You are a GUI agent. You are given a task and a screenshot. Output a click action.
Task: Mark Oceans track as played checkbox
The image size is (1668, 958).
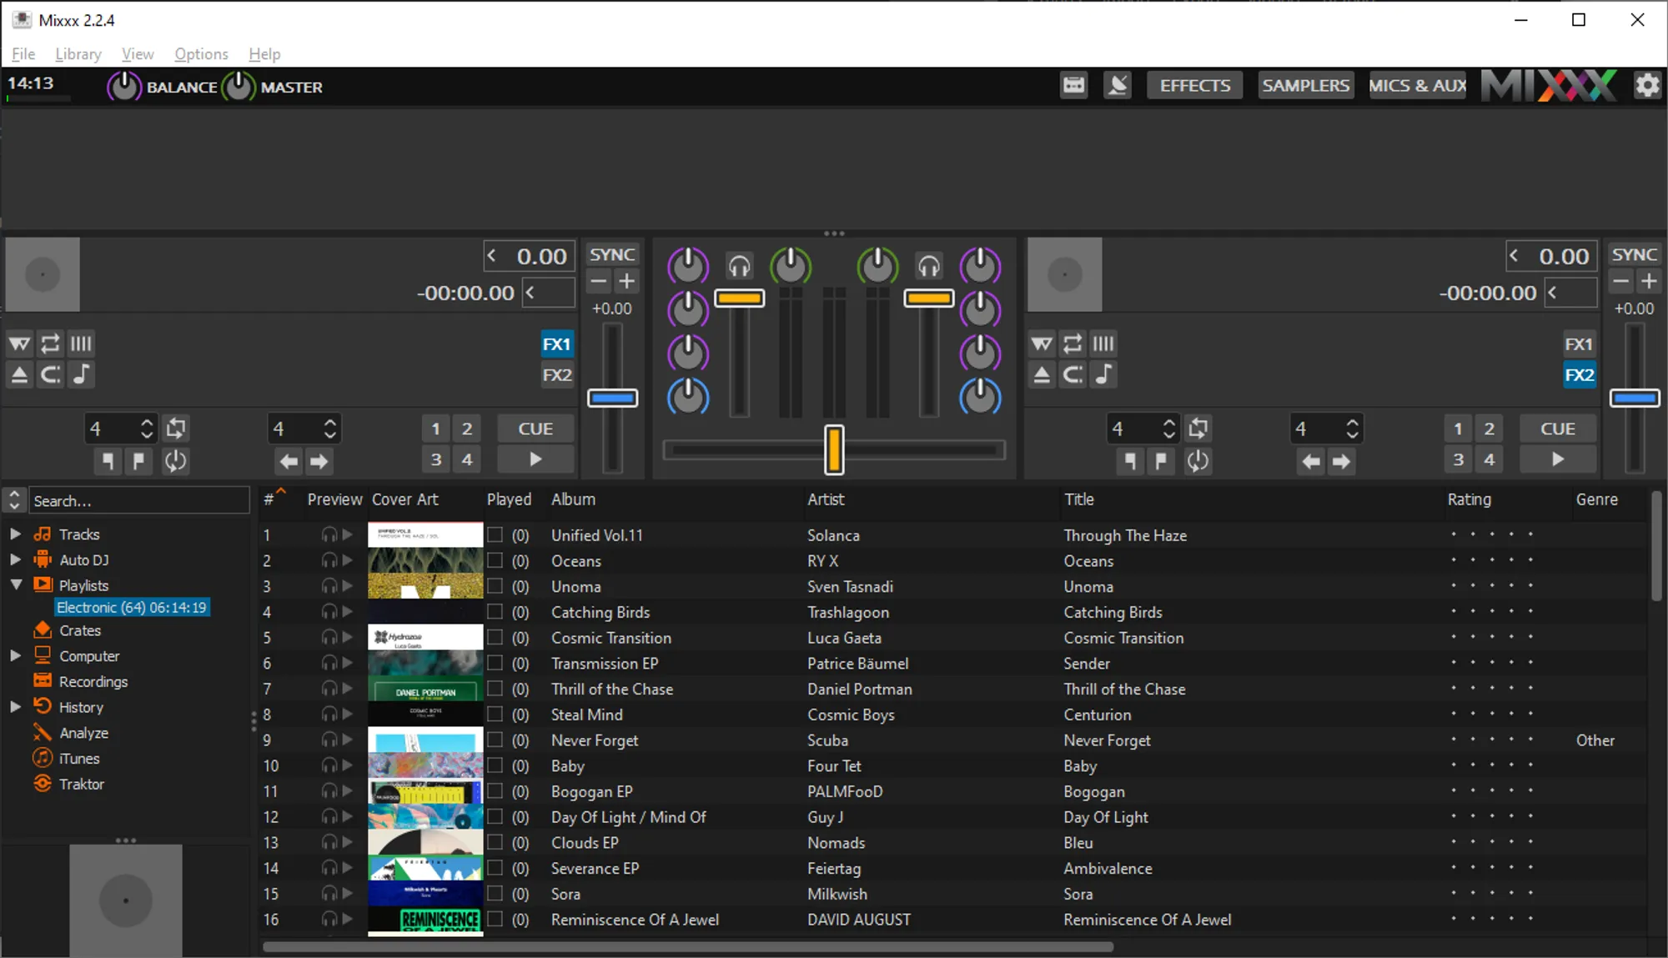(x=495, y=560)
